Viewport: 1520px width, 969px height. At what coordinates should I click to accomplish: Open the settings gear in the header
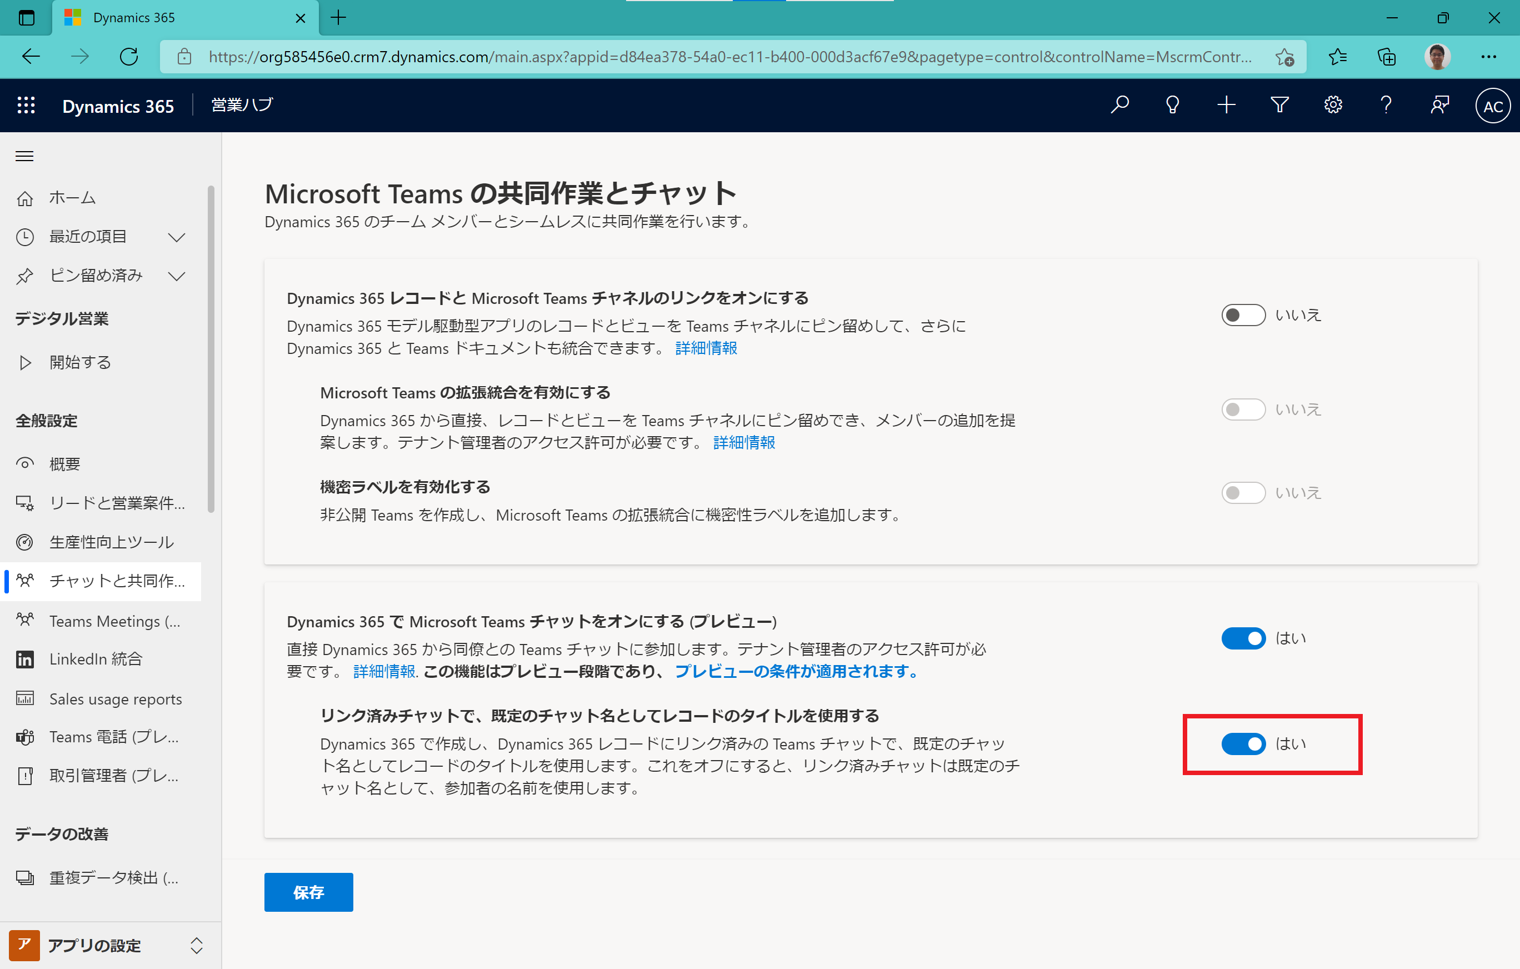pos(1333,105)
